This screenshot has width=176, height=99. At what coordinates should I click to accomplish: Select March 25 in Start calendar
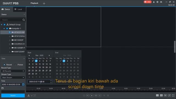coord(40,71)
